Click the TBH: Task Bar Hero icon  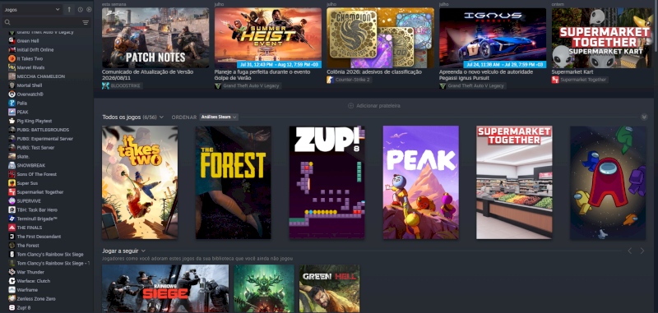(12, 209)
